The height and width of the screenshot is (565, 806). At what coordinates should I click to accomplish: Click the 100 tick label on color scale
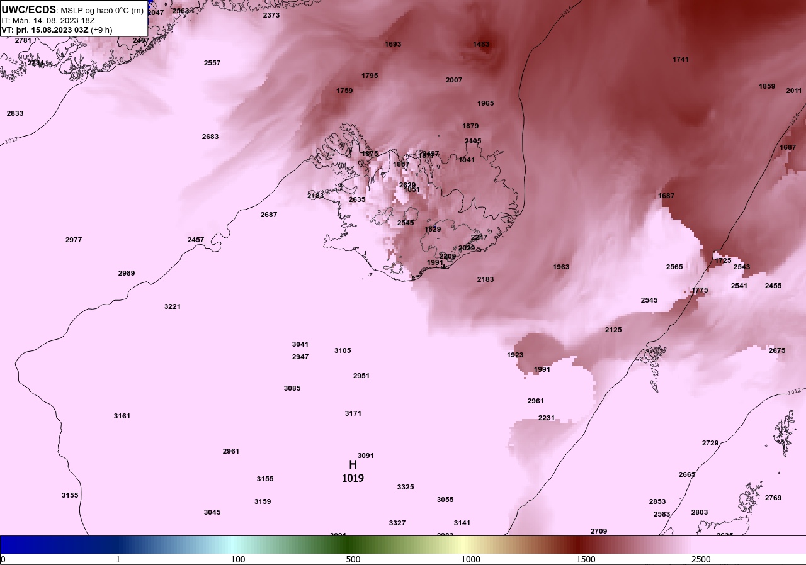point(238,559)
